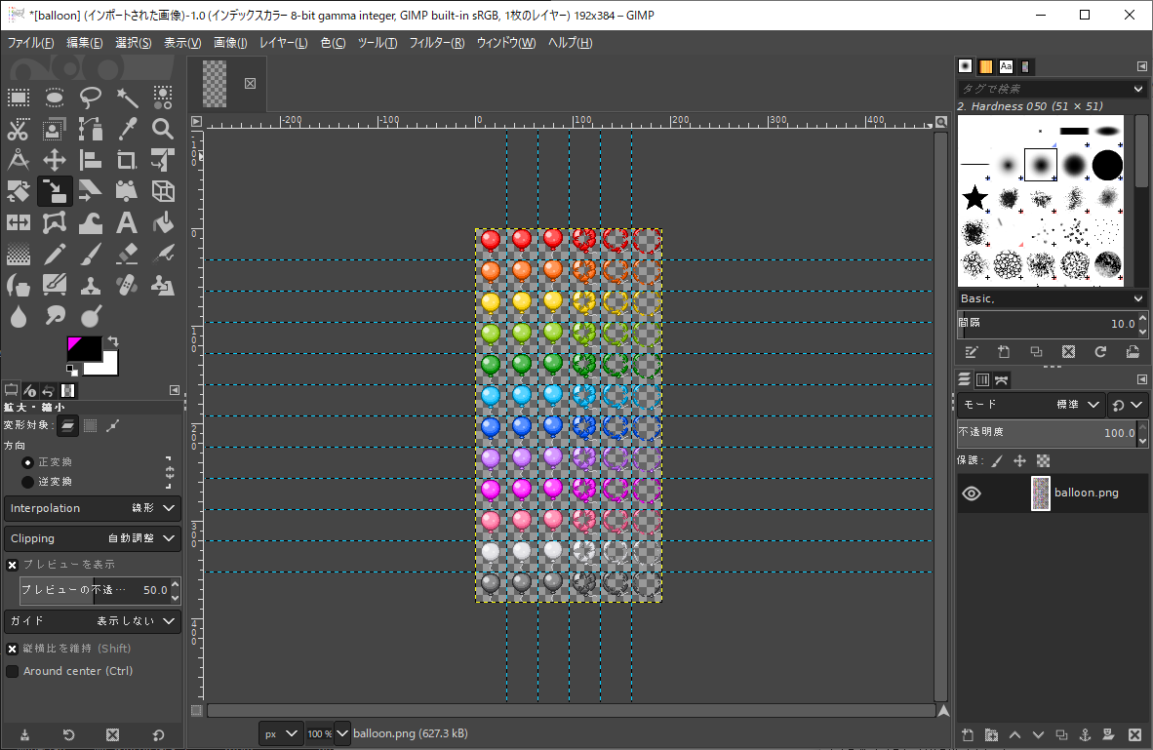Select the Clone stamp tool
1153x750 pixels.
(x=91, y=286)
